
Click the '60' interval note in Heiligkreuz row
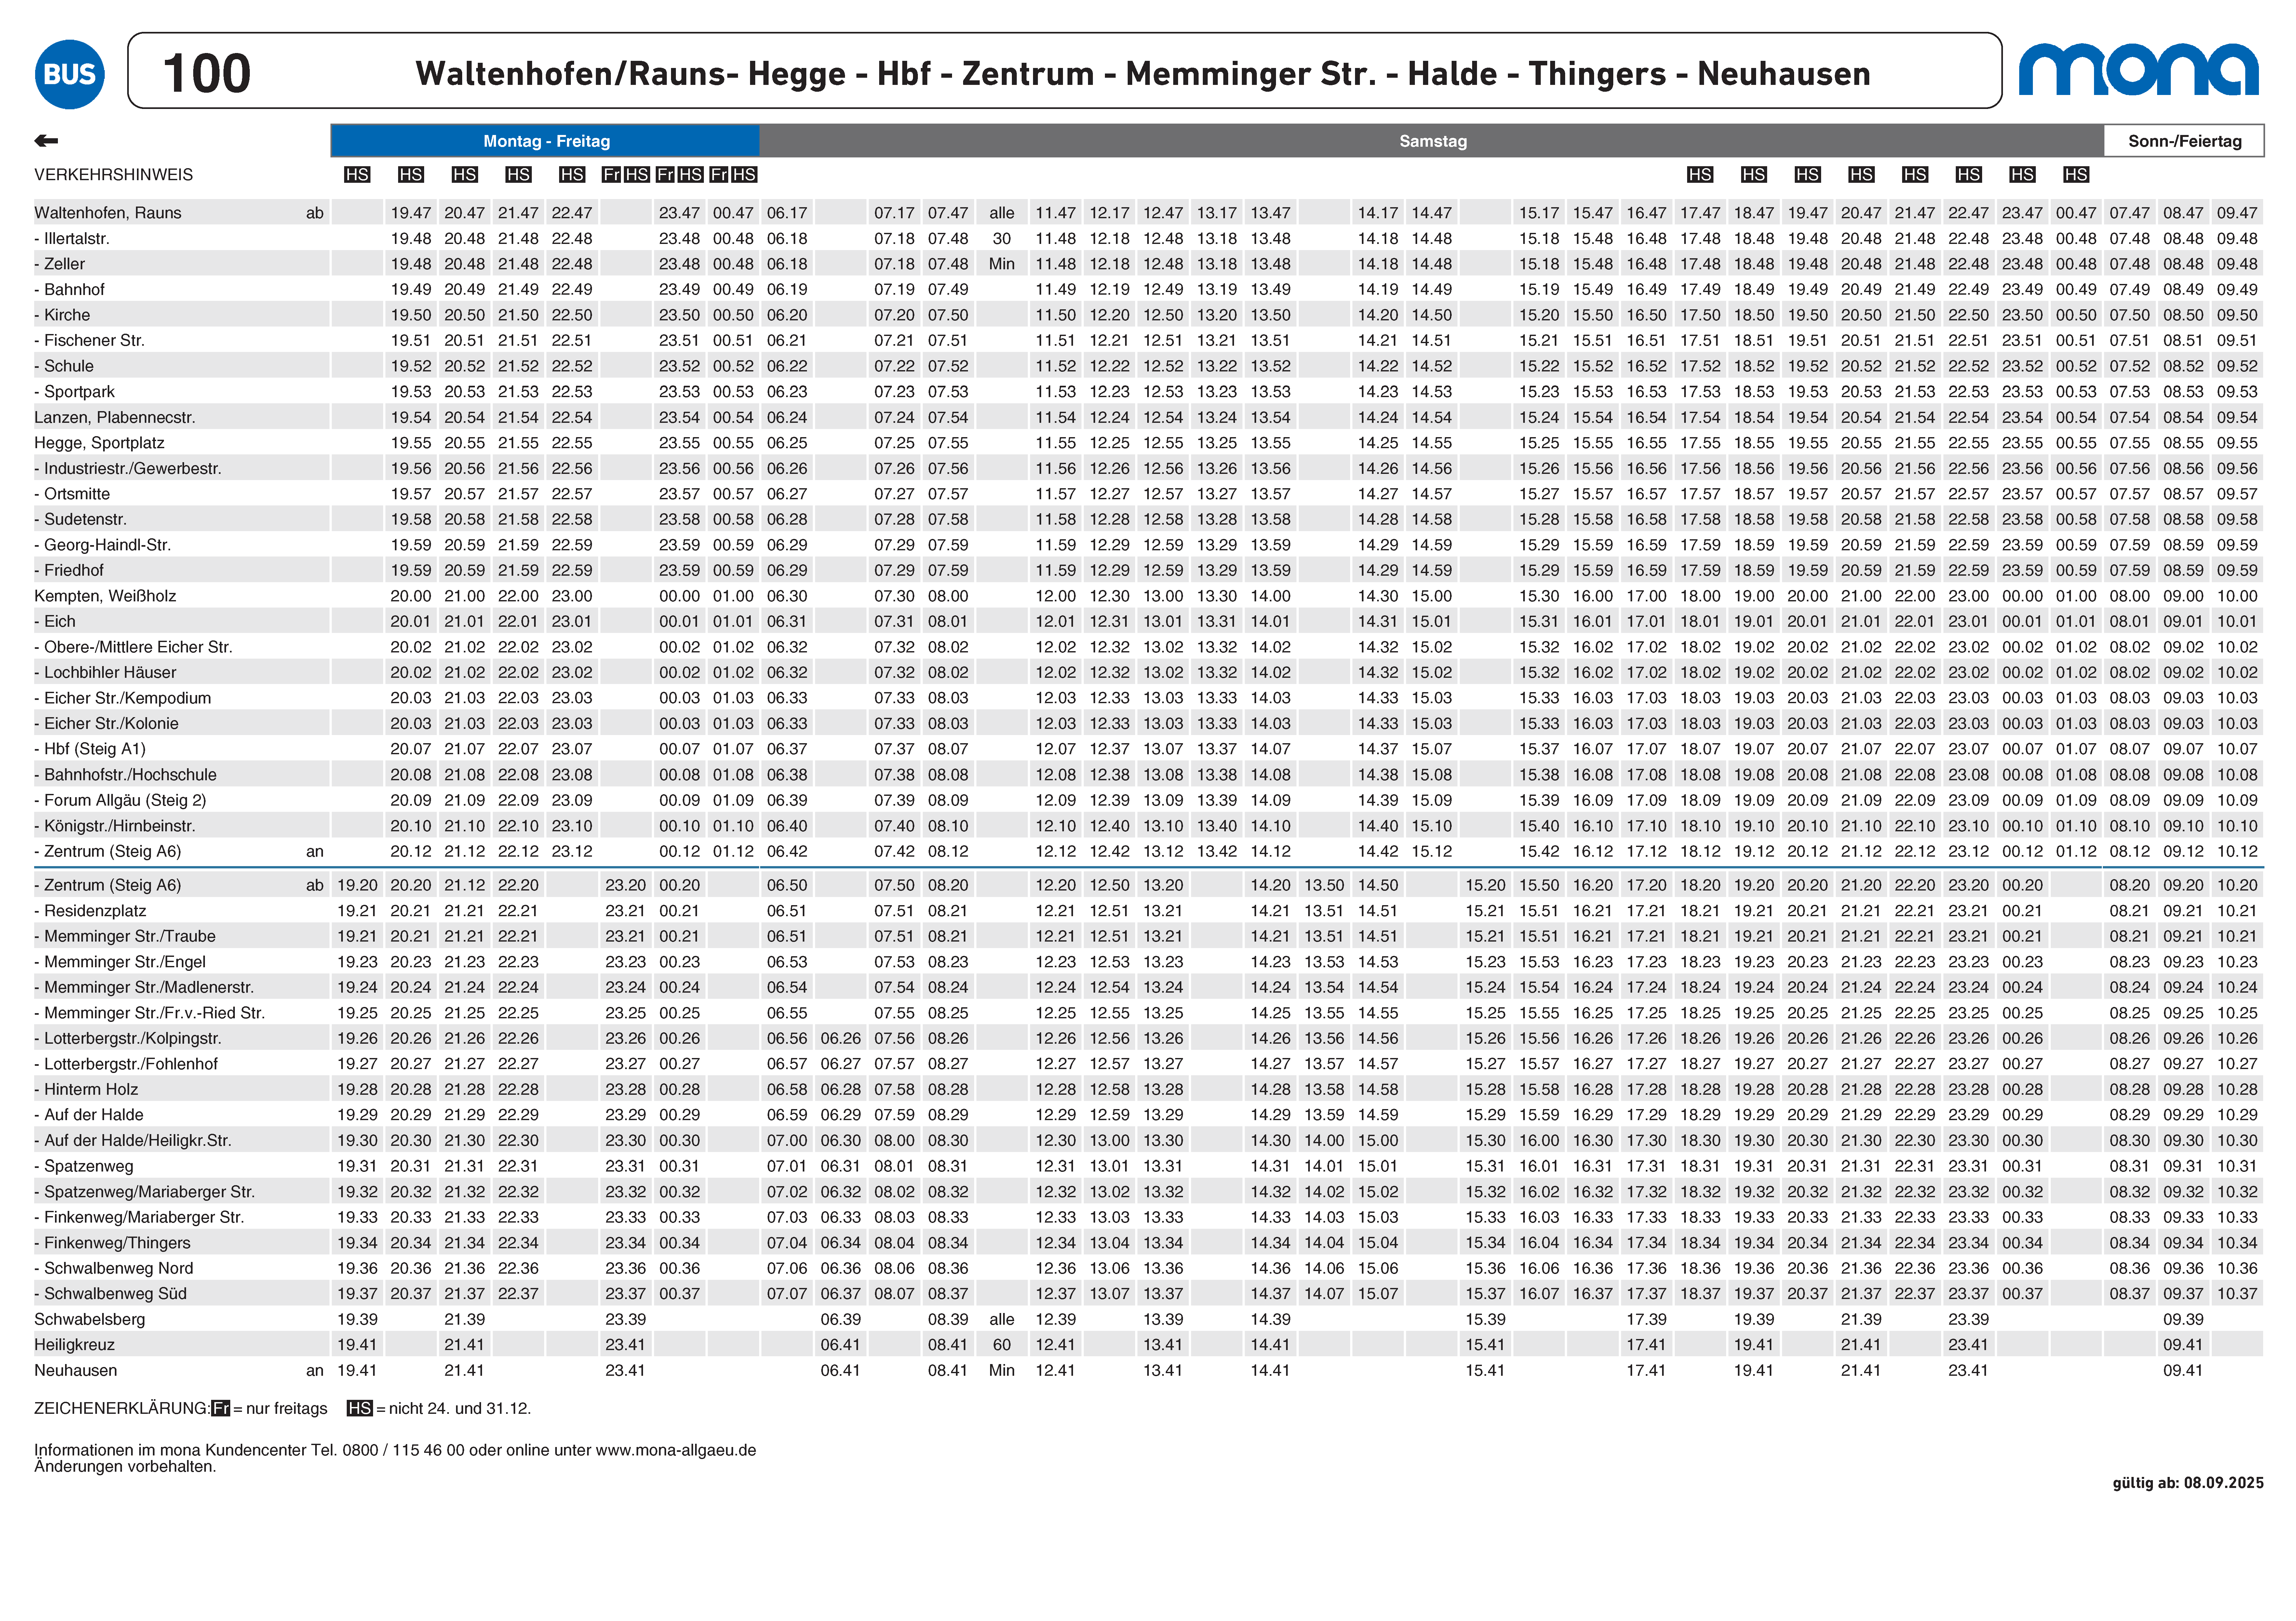(x=1002, y=1345)
